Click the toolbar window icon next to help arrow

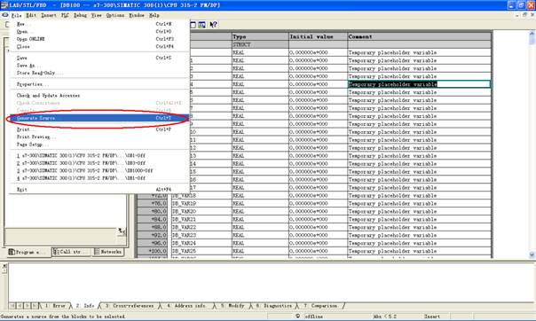coord(202,25)
